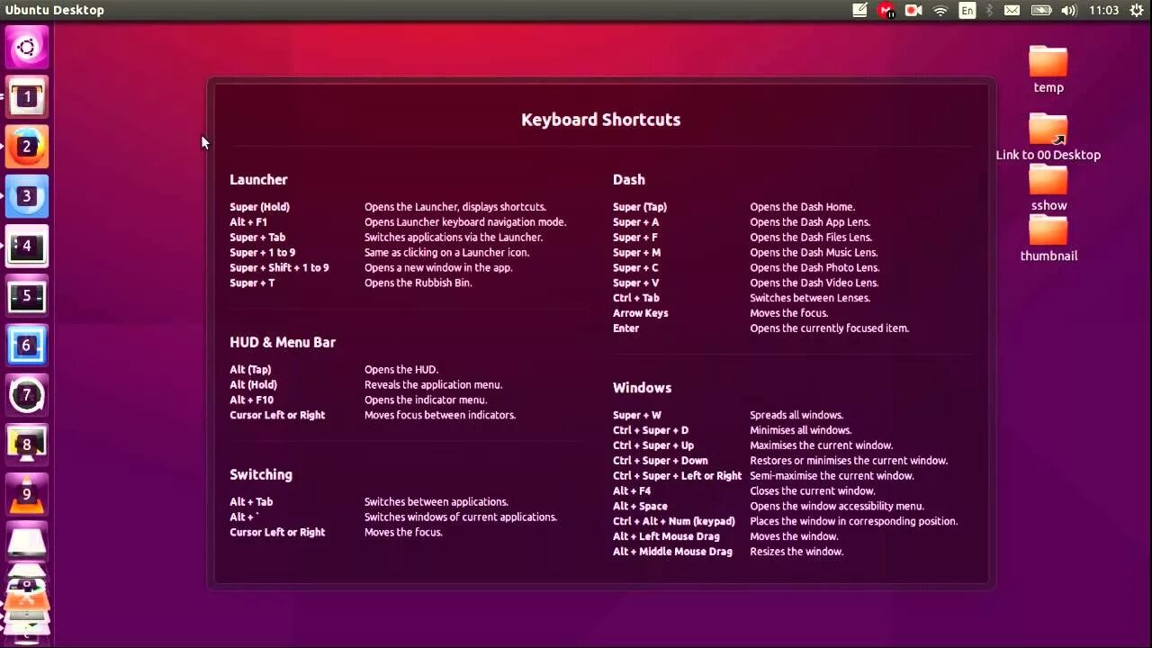Select the sshow folder on desktop
Screen dimensions: 1152x648
pos(1048,188)
